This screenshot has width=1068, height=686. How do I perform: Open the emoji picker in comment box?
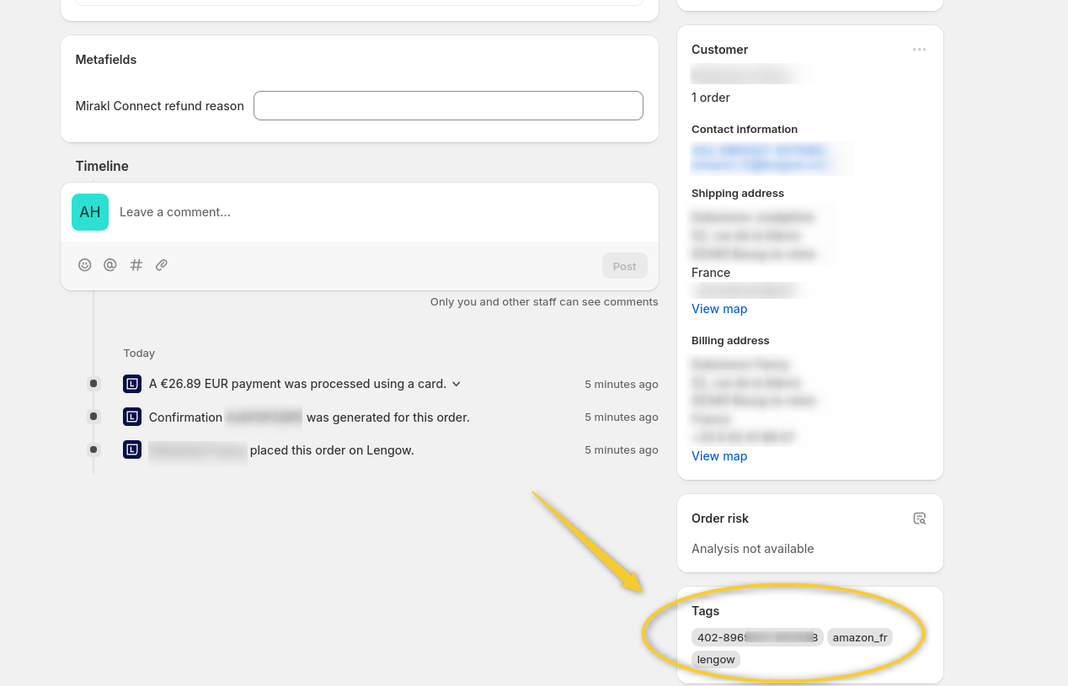(84, 265)
